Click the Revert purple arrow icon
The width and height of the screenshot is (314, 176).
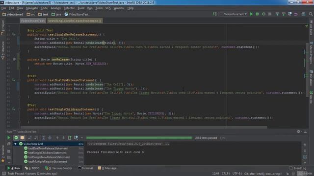[x=296, y=14]
